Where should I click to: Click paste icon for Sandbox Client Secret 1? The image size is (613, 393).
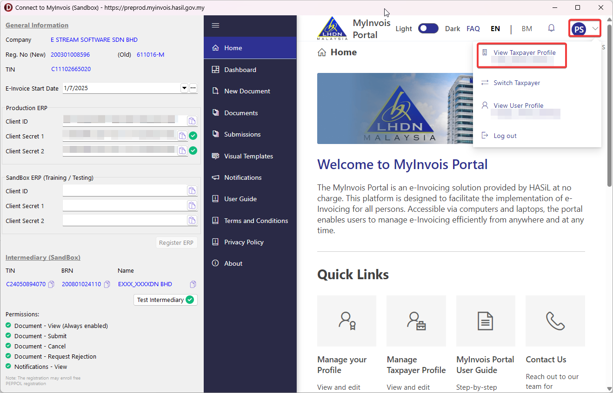(x=192, y=206)
